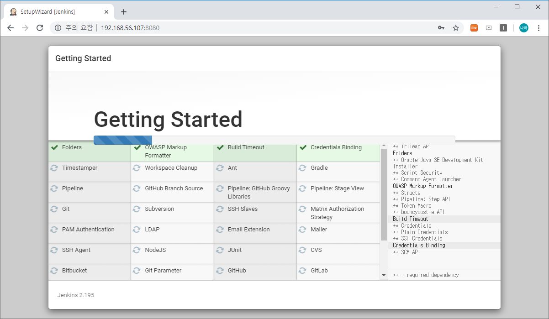
Task: Show site info for the not-secure warning
Action: pyautogui.click(x=73, y=28)
